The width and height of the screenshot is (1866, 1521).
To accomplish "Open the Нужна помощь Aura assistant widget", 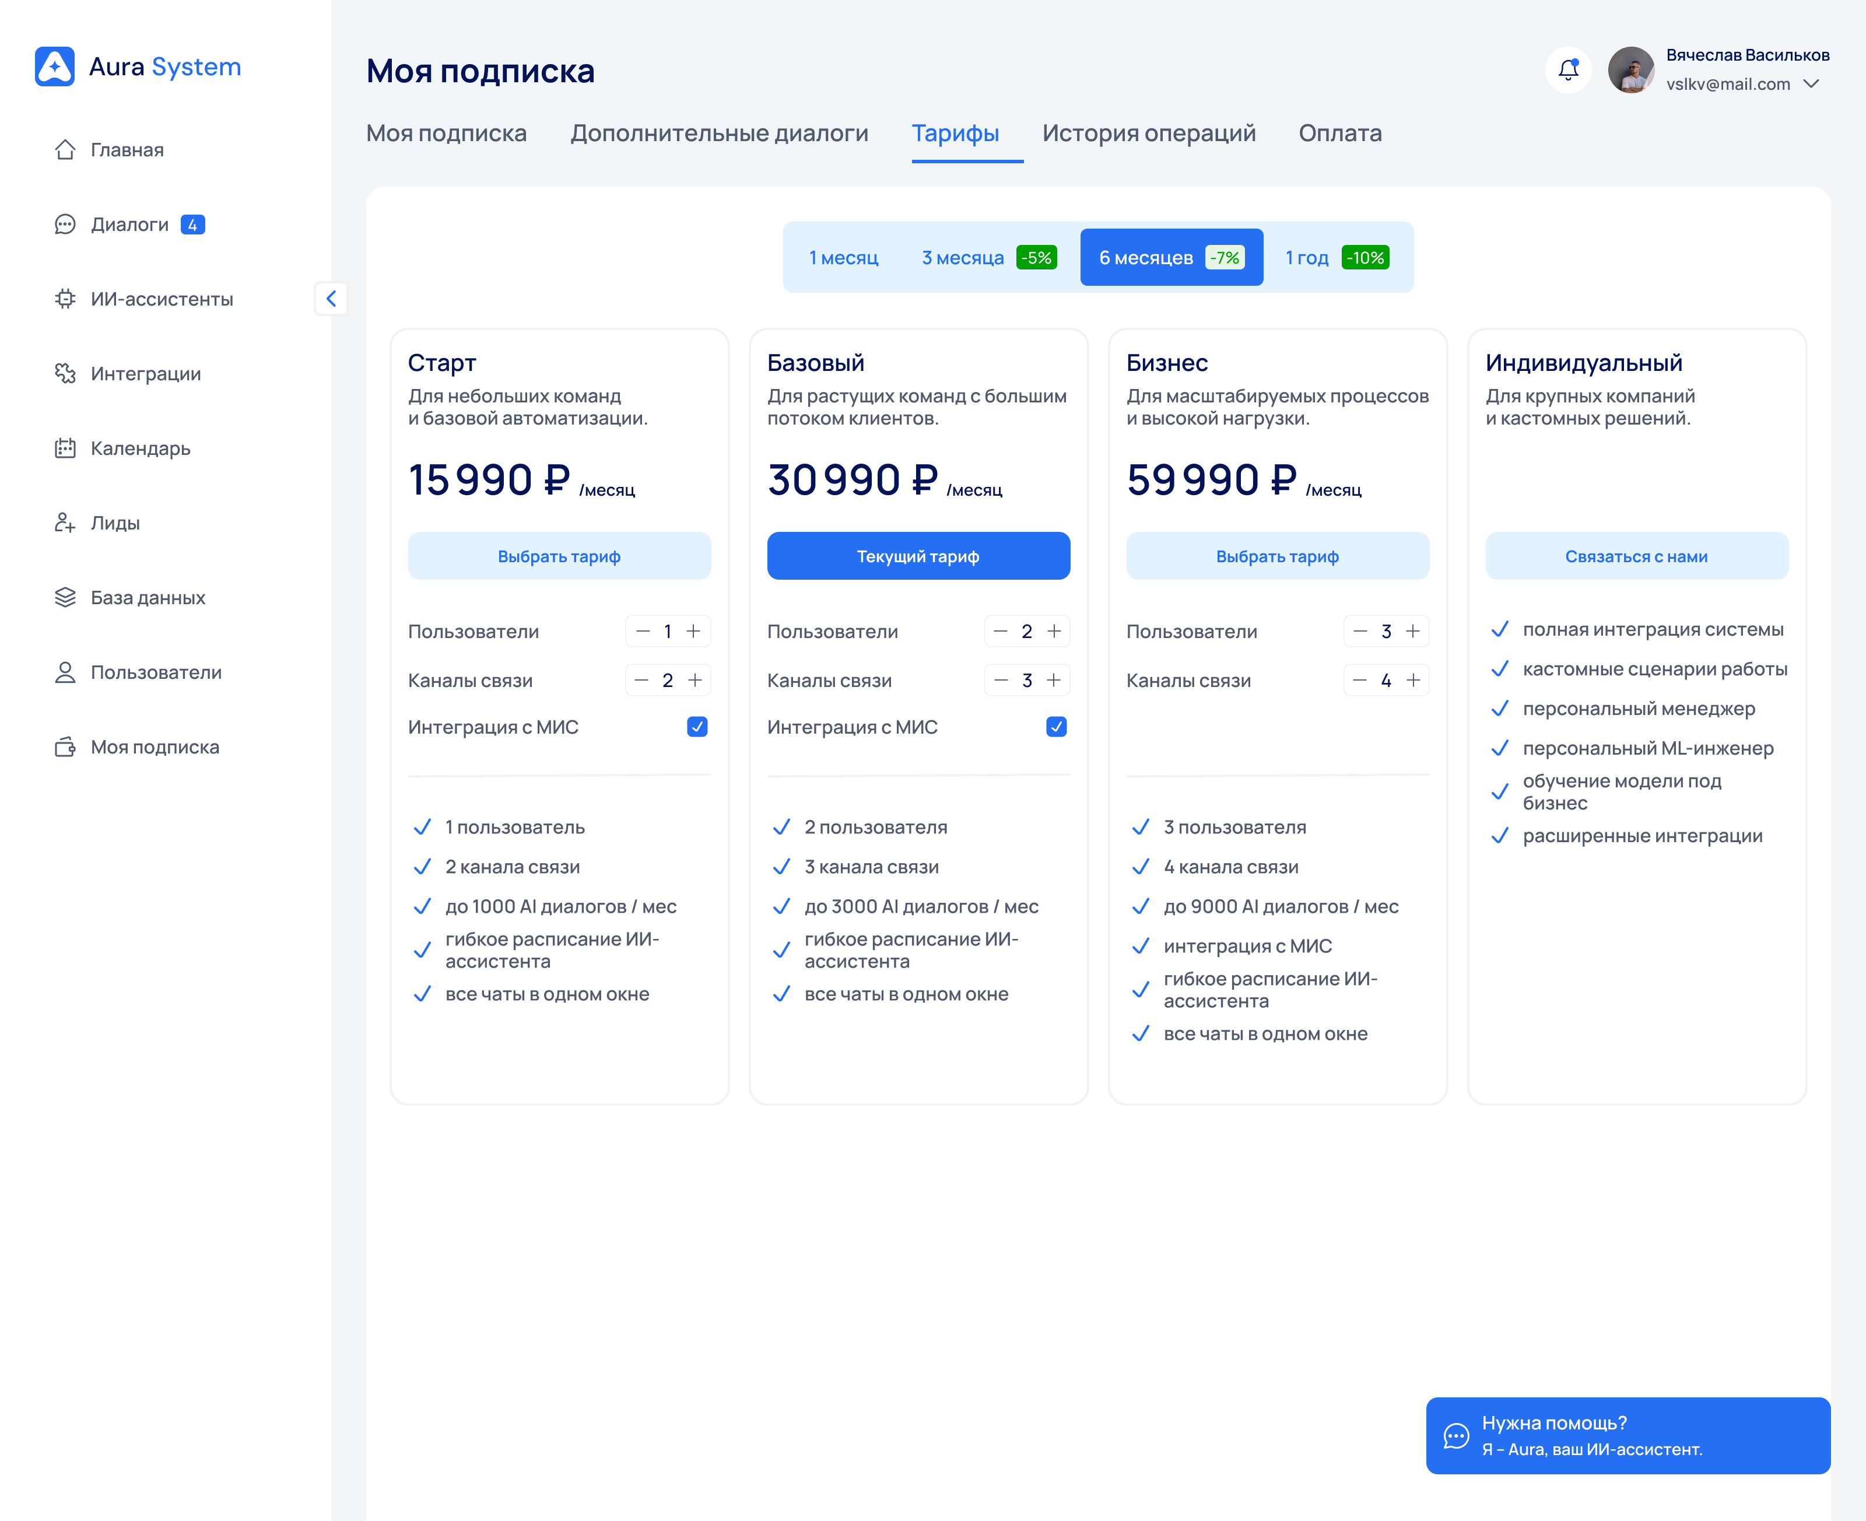I will pyautogui.click(x=1628, y=1435).
